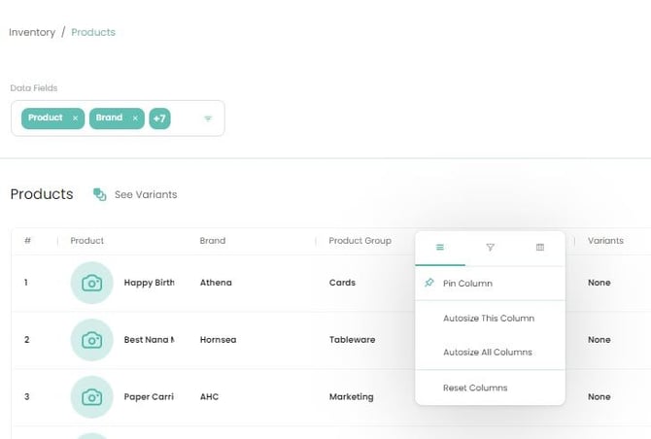
Task: Select Pin Column menu option
Action: (x=467, y=284)
